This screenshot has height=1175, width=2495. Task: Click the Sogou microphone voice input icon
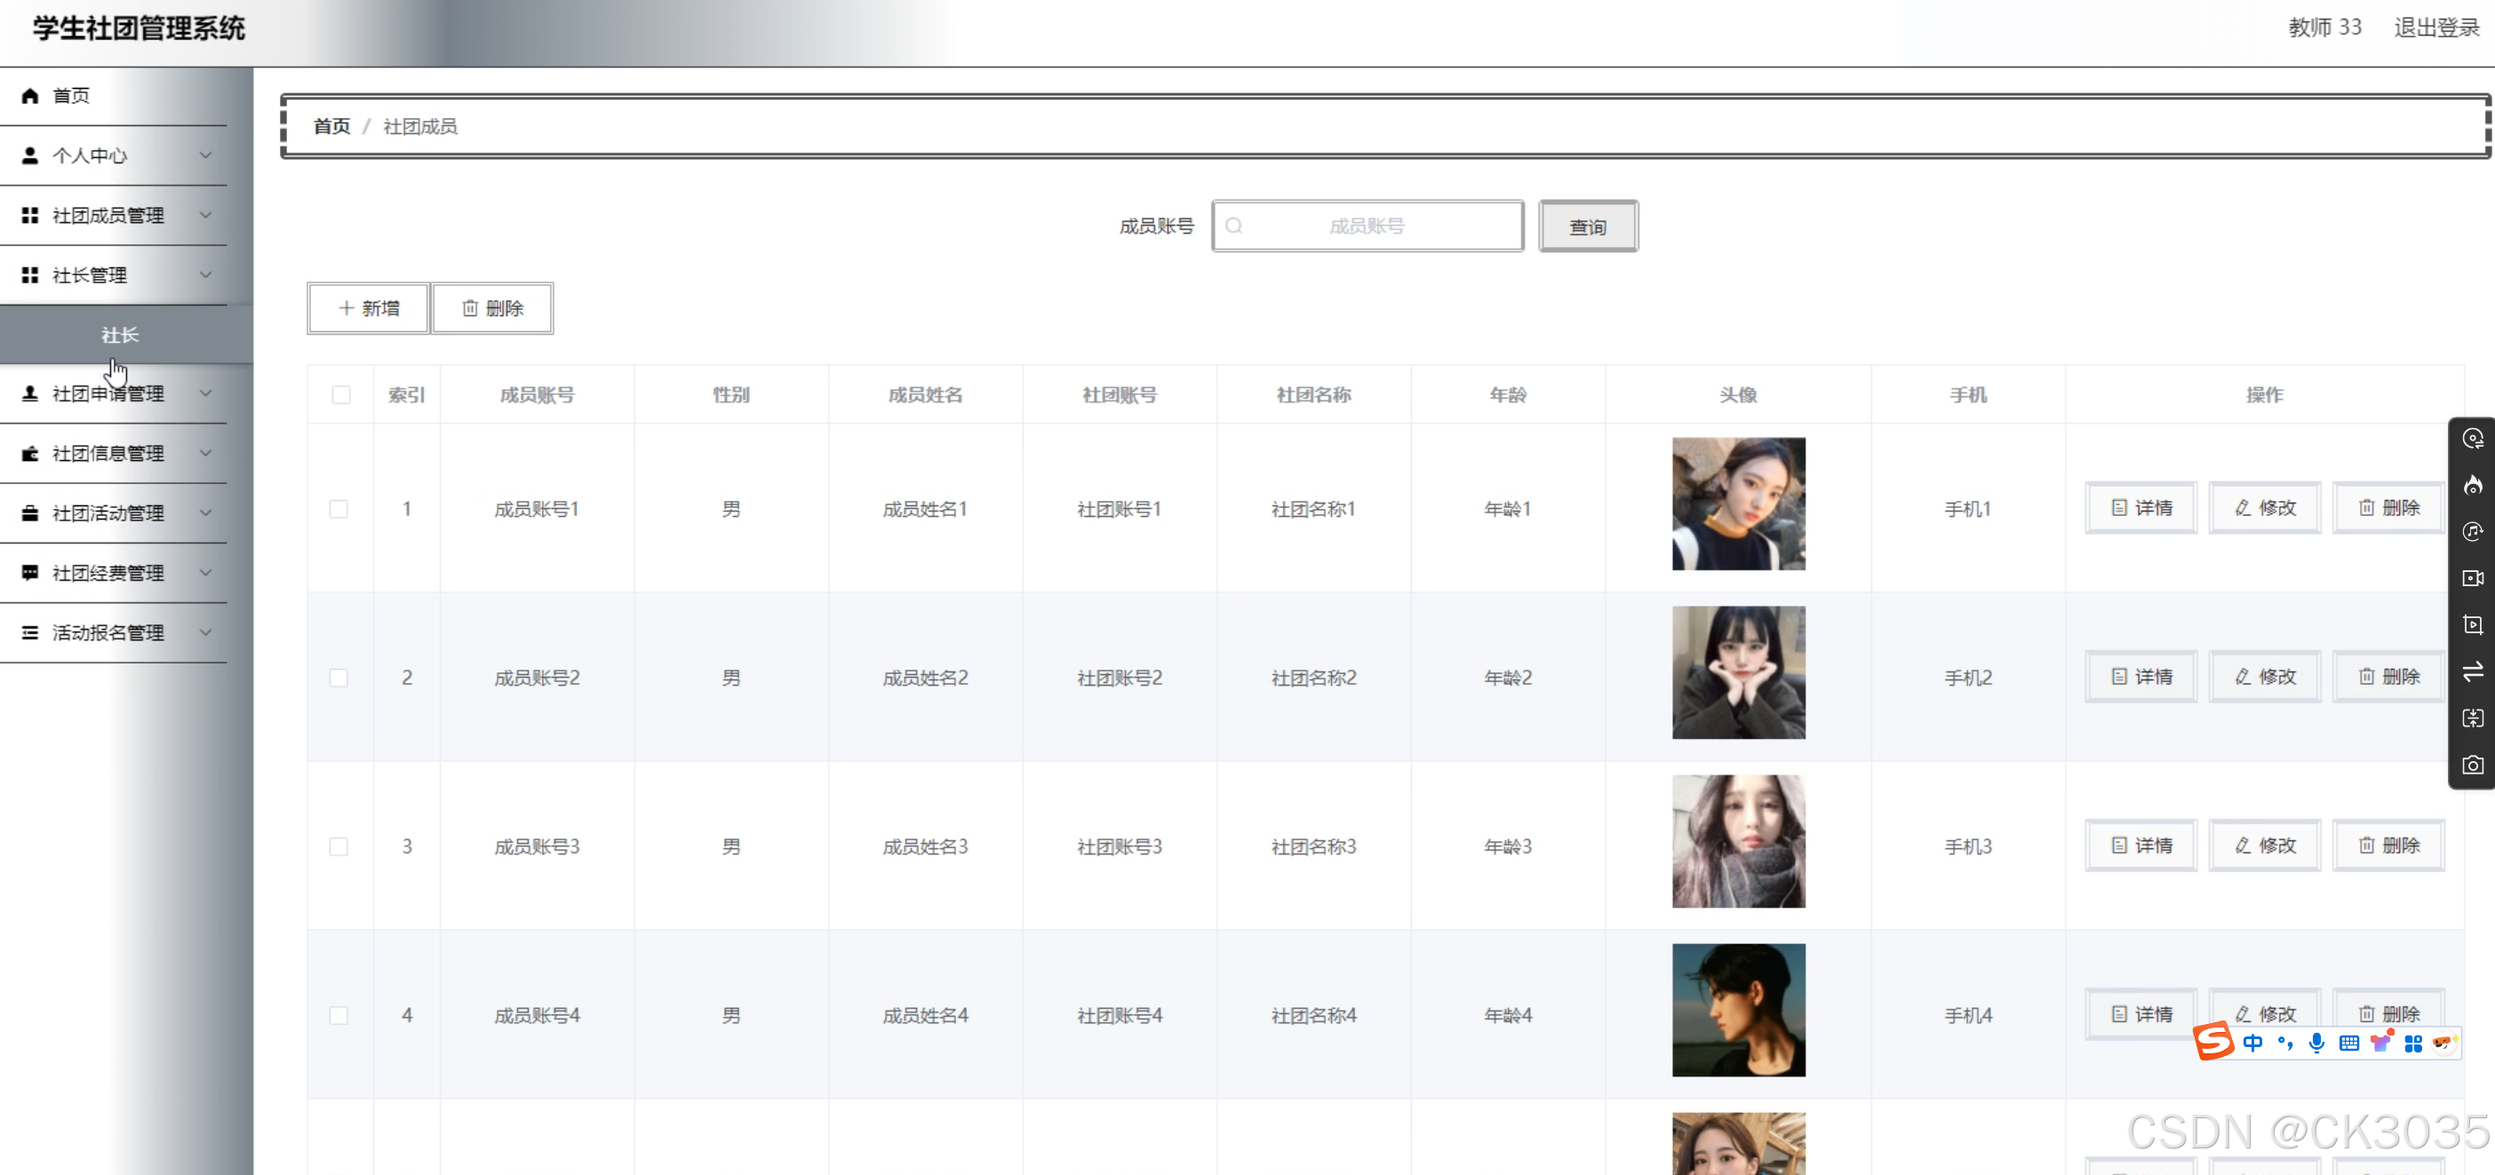click(x=2316, y=1043)
